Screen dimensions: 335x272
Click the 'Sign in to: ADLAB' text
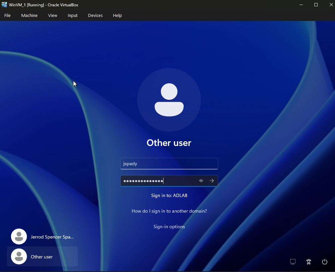(x=169, y=195)
